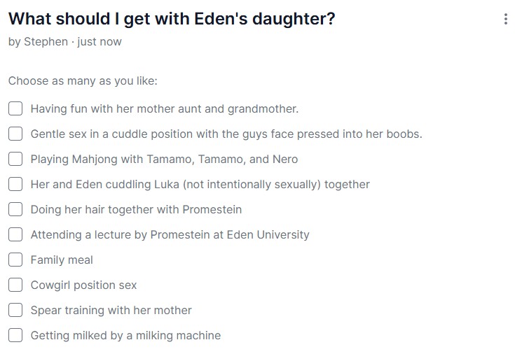Click the 'Playing Mahjong with Tamamo' label text
Image resolution: width=515 pixels, height=354 pixels.
[x=164, y=159]
